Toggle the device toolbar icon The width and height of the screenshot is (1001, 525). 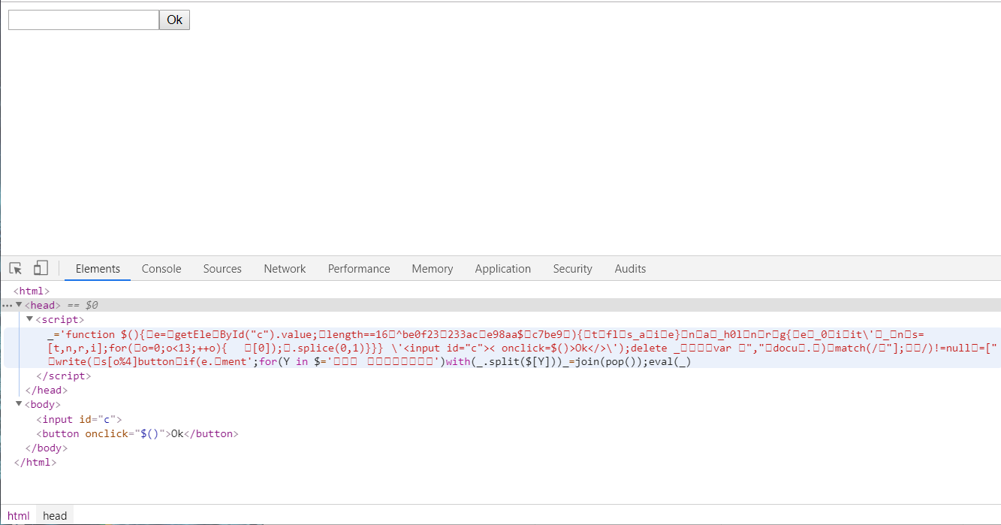(41, 268)
